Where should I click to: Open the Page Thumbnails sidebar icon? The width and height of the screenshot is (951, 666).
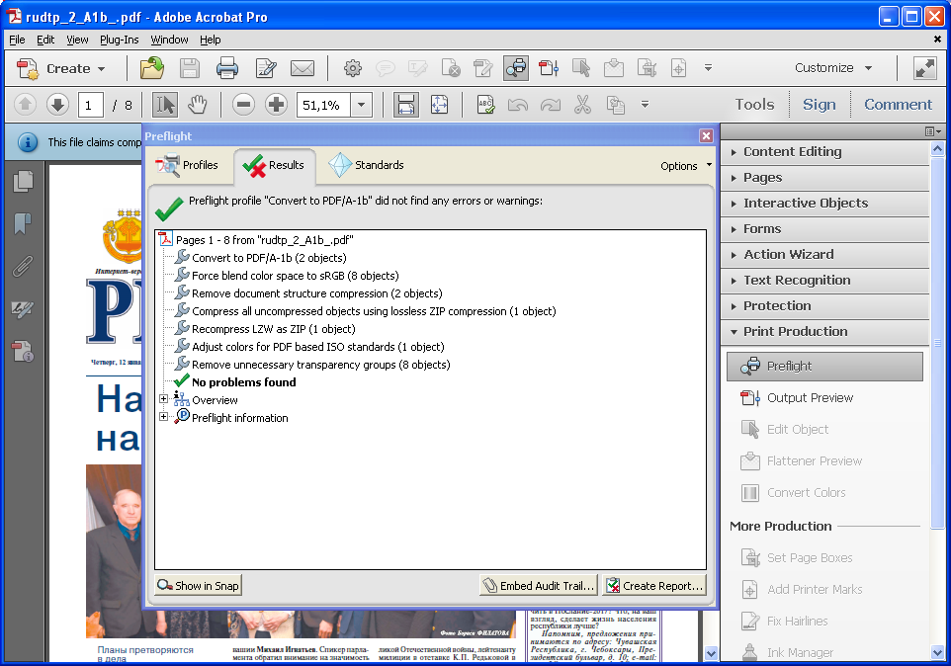[23, 181]
